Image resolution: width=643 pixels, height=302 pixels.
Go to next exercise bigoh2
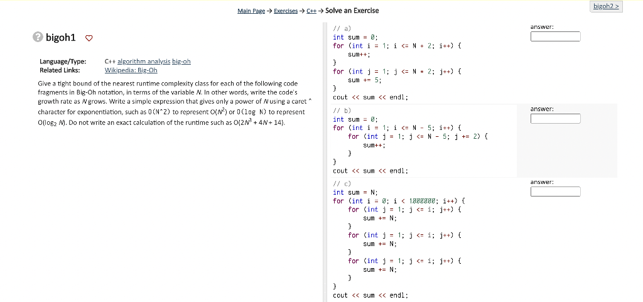[606, 6]
